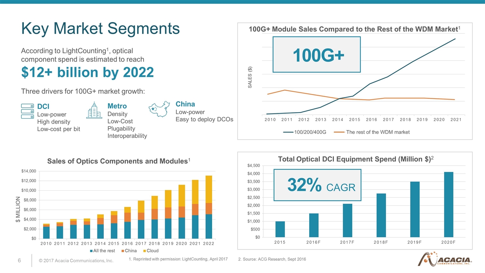The width and height of the screenshot is (485, 273).
Task: Click the 2021 label on WDM chart axis
Action: coord(456,120)
